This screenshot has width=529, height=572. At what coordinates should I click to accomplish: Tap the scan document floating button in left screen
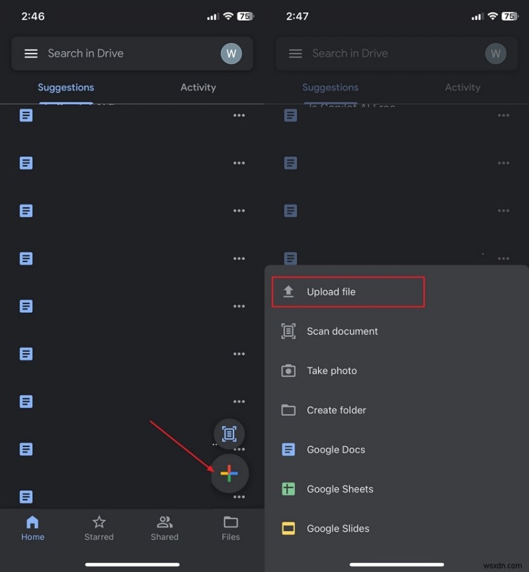coord(229,434)
